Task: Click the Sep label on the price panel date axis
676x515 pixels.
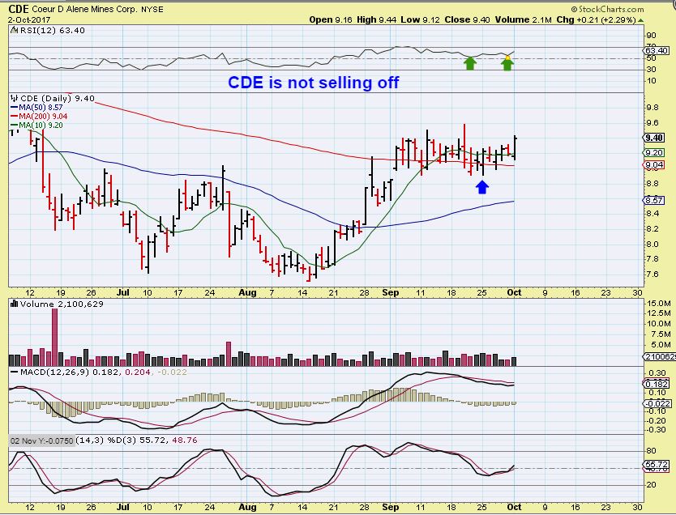Action: pyautogui.click(x=390, y=292)
